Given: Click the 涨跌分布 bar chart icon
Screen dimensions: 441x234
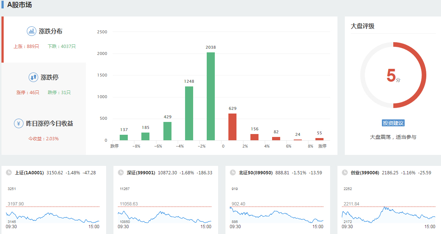Looking at the screenshot, I should point(32,31).
